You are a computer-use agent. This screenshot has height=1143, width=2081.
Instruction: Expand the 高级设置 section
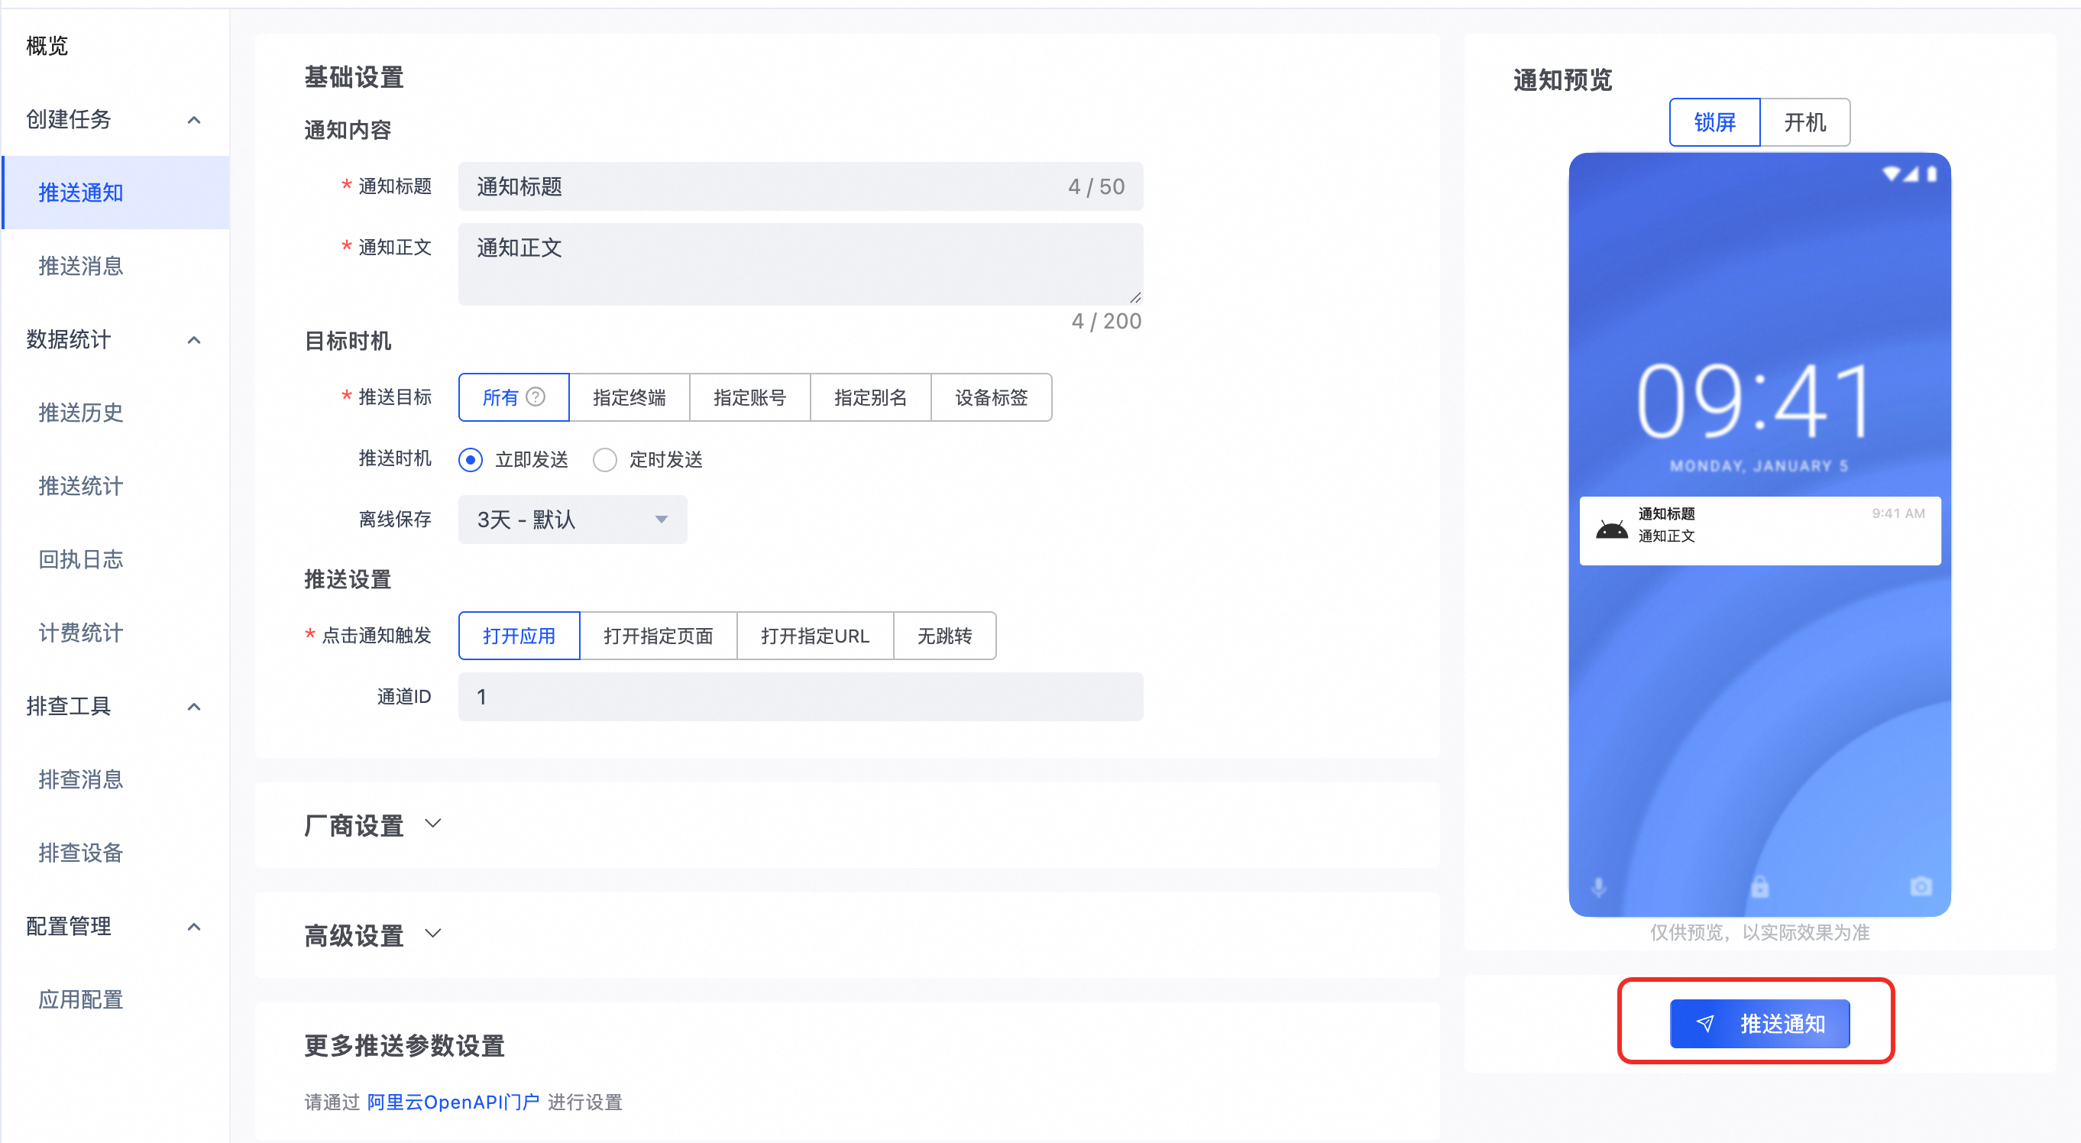point(433,934)
